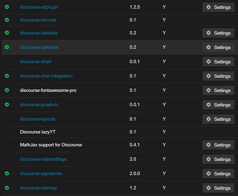Open Settings for discourse-chat-integration

(x=218, y=76)
